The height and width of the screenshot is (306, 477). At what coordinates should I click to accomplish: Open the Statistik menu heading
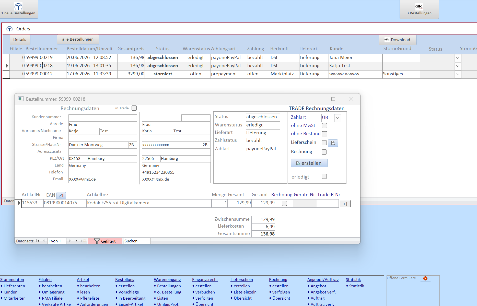[x=353, y=280]
